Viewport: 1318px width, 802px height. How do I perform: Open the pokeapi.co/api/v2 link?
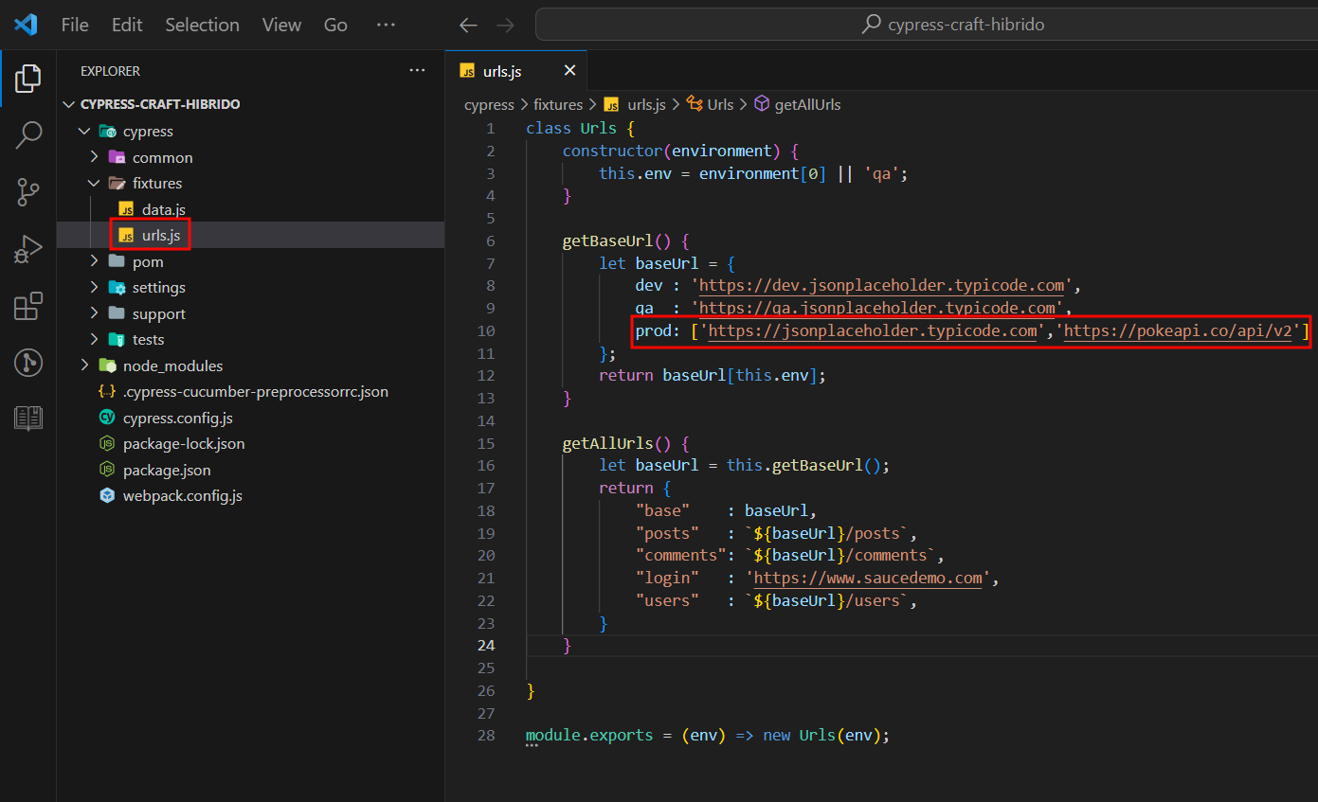click(x=1180, y=330)
